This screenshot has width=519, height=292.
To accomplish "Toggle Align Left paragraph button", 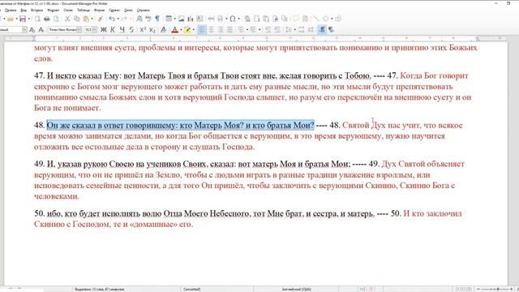I will 202,30.
